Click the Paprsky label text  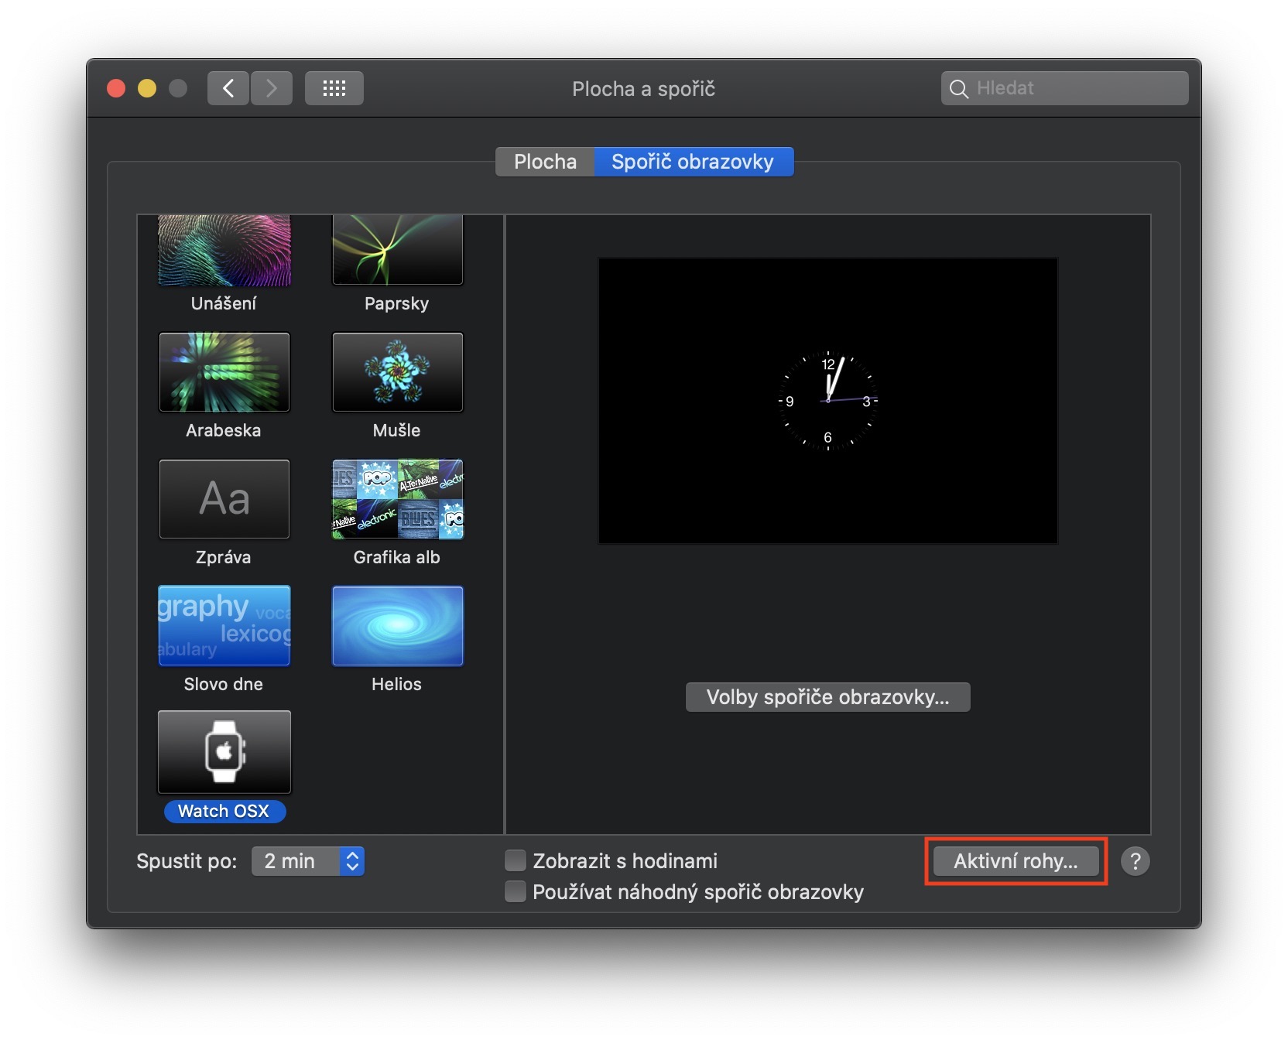(397, 303)
